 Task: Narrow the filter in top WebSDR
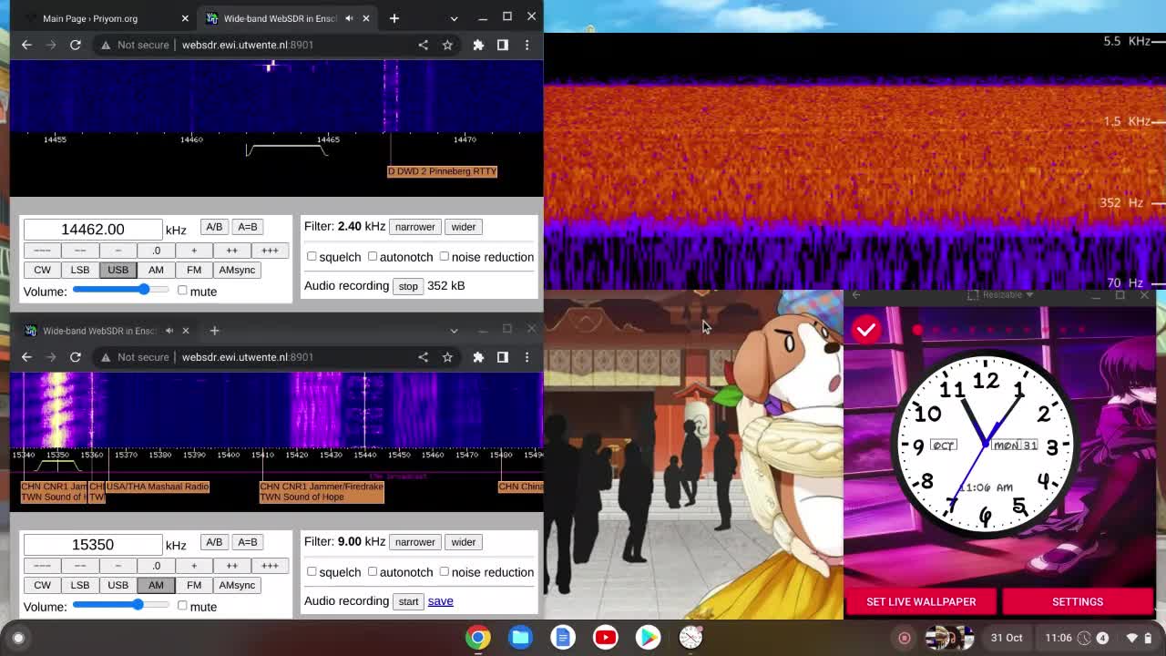pos(414,227)
